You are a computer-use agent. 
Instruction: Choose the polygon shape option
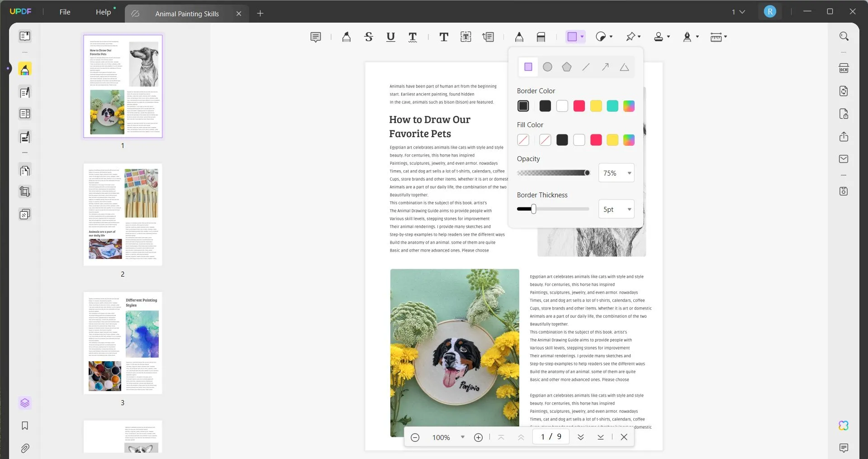(567, 67)
